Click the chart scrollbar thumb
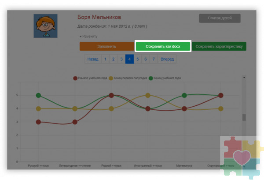The image size is (264, 180). 244,117
